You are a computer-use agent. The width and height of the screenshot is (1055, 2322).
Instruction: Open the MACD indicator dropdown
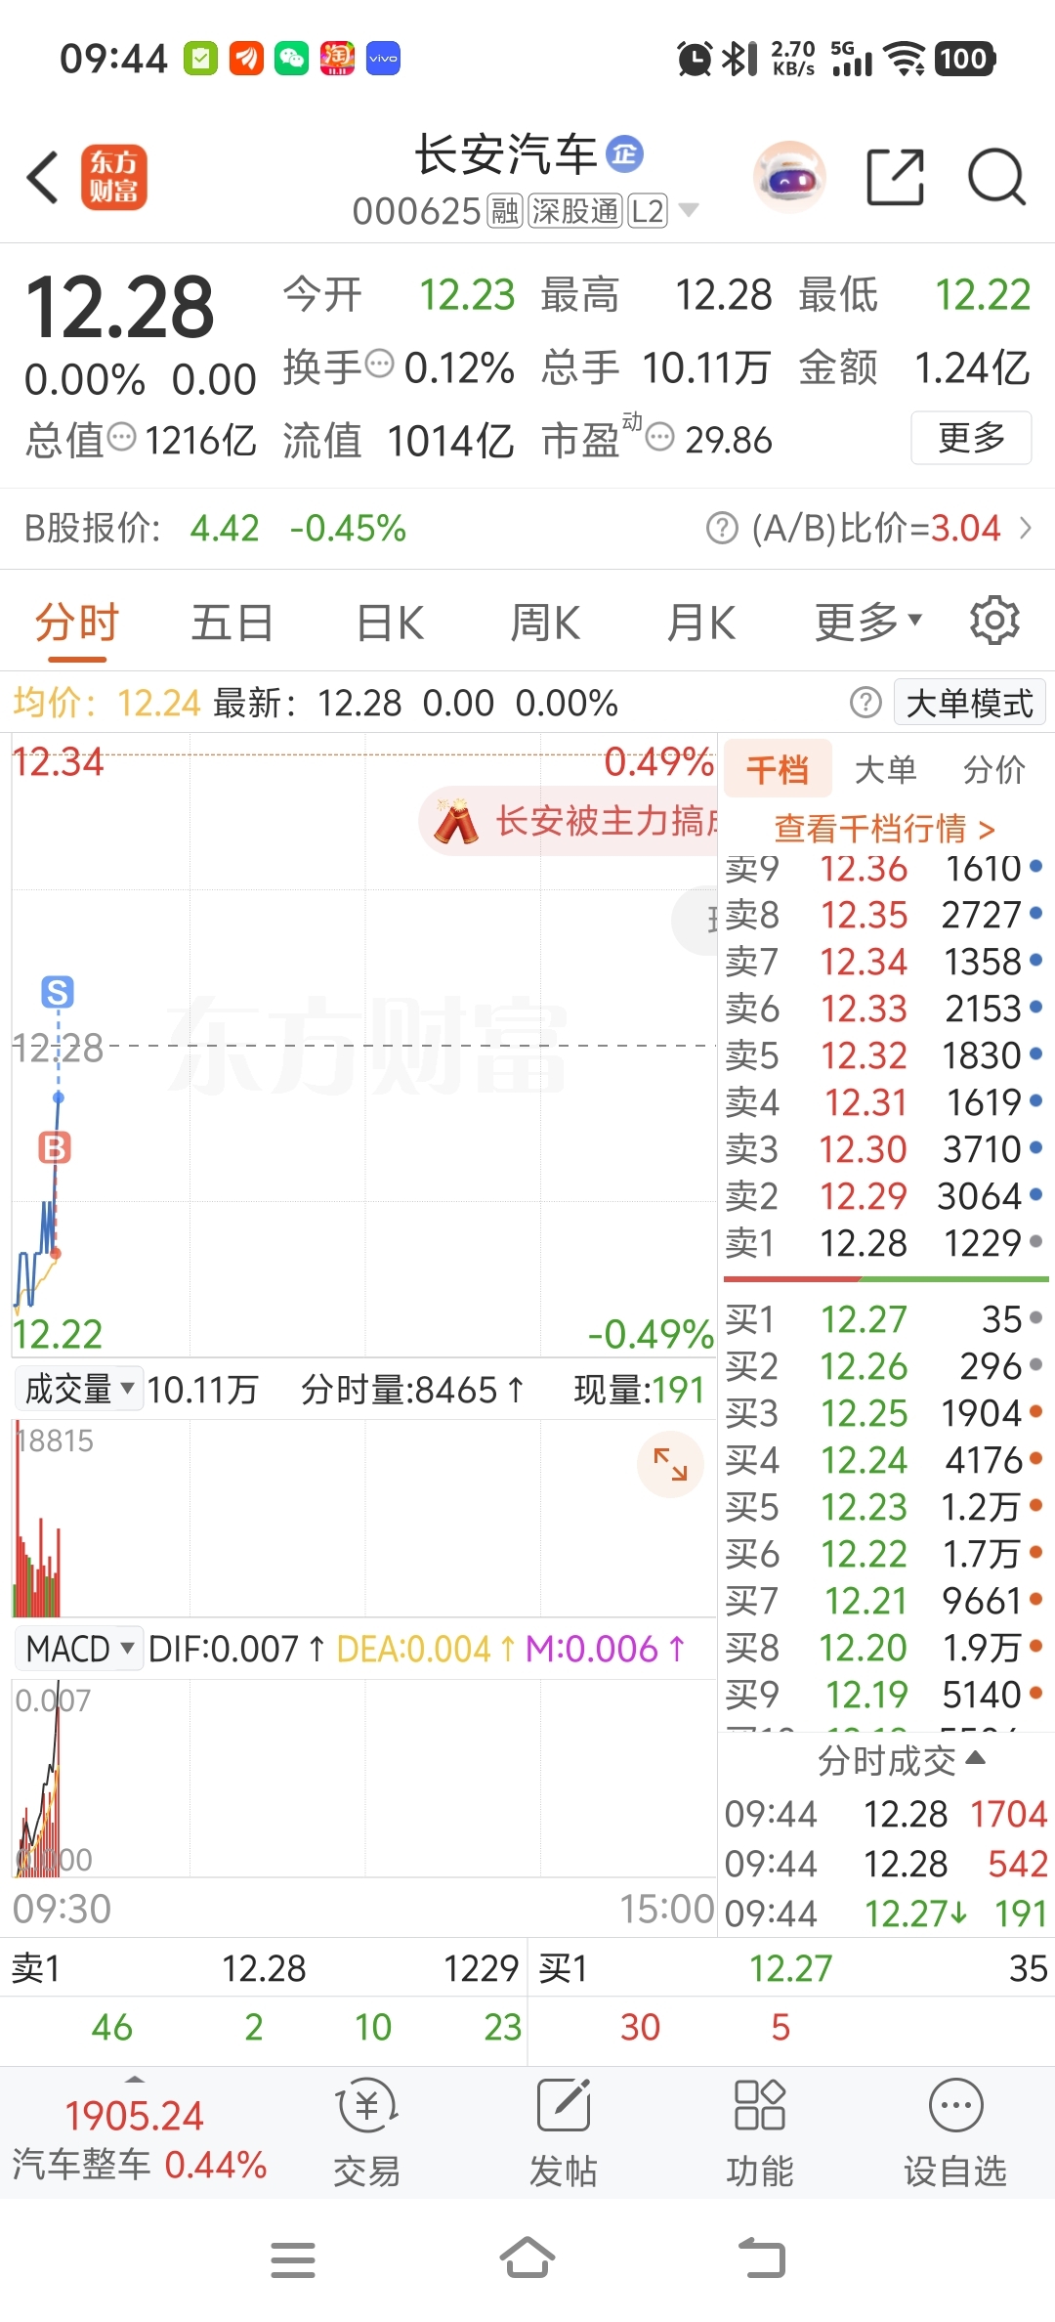[x=79, y=1649]
